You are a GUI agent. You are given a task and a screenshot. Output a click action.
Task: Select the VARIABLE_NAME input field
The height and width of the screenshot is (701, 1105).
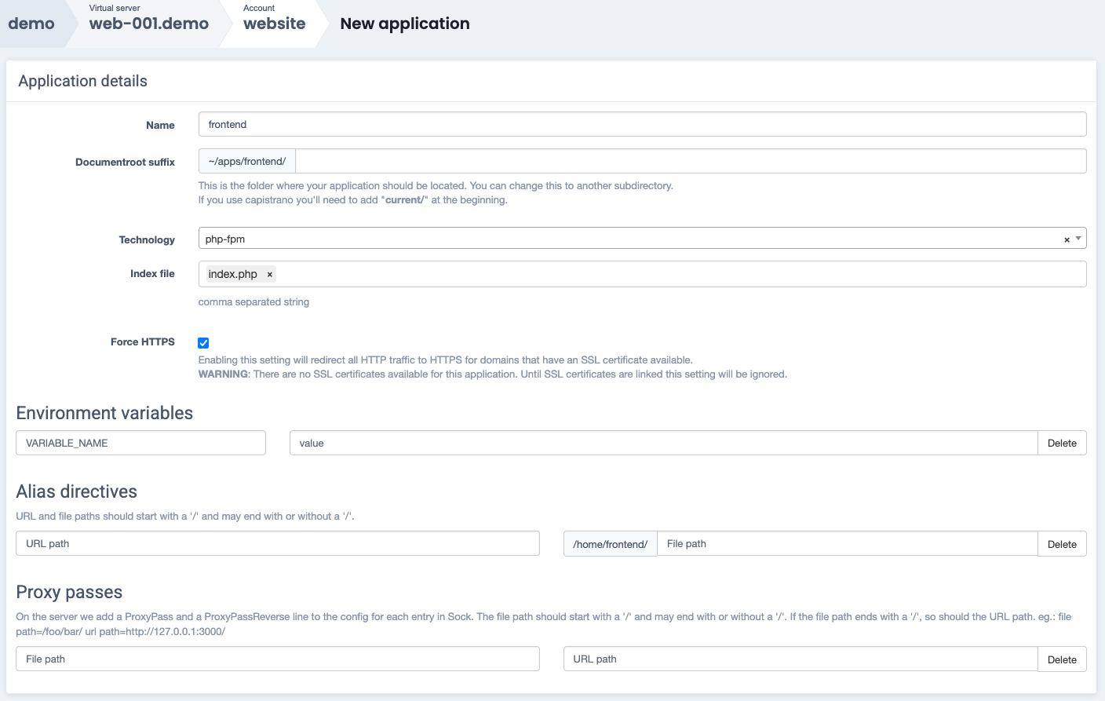click(x=140, y=444)
